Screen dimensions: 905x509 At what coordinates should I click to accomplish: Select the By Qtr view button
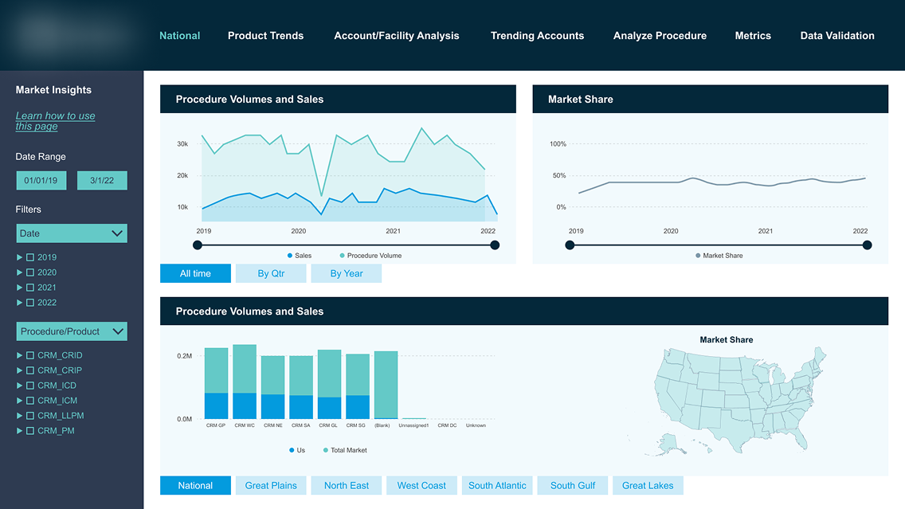tap(271, 273)
